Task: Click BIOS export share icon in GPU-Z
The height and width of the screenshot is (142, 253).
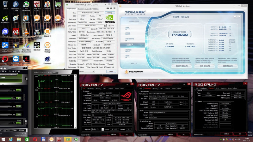Action: pos(106,26)
